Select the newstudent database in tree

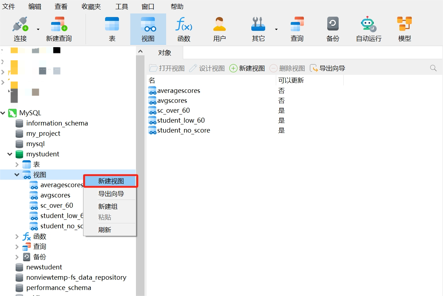[x=44, y=267]
